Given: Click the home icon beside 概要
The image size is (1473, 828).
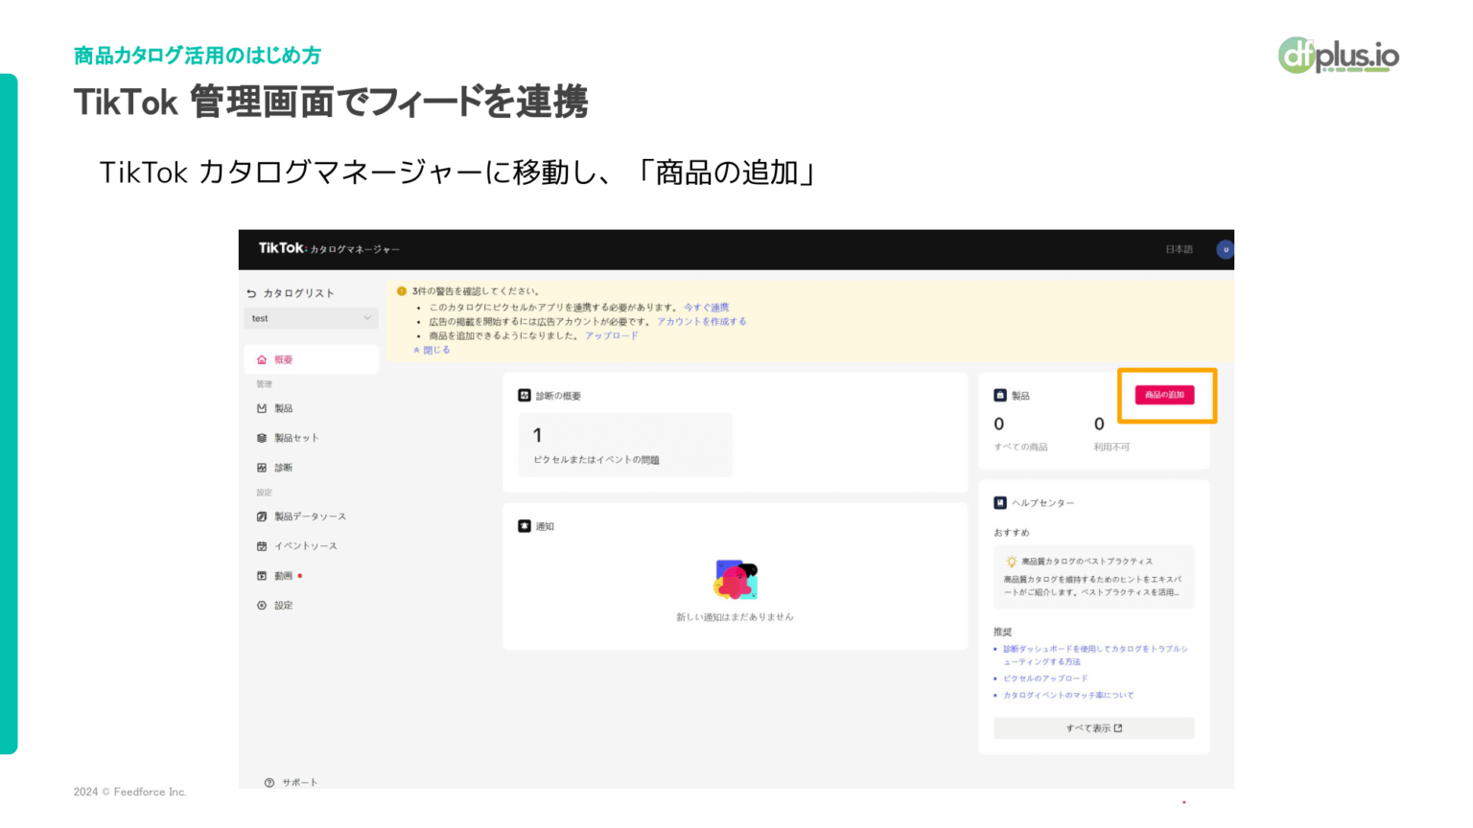Looking at the screenshot, I should click(262, 359).
